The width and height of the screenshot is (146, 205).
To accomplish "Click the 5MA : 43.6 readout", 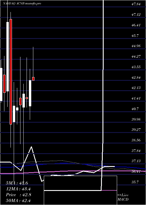I will click(x=17, y=183).
